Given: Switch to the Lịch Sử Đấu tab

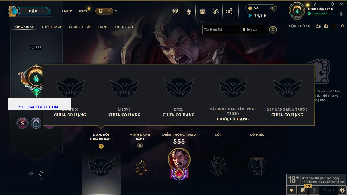Looking at the screenshot, I should pyautogui.click(x=80, y=27).
